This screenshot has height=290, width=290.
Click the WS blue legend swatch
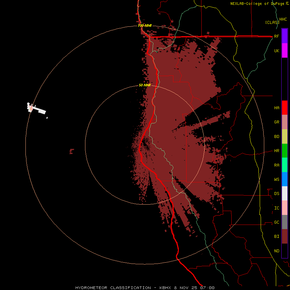pos(285,179)
